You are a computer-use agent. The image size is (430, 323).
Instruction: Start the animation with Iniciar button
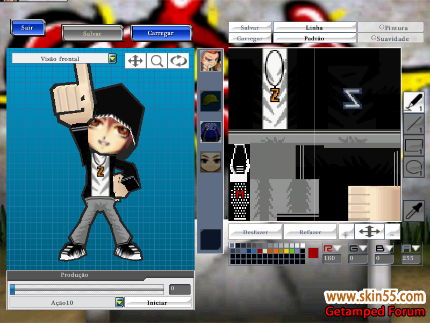(157, 303)
